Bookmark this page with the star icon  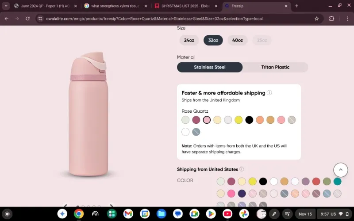317,19
